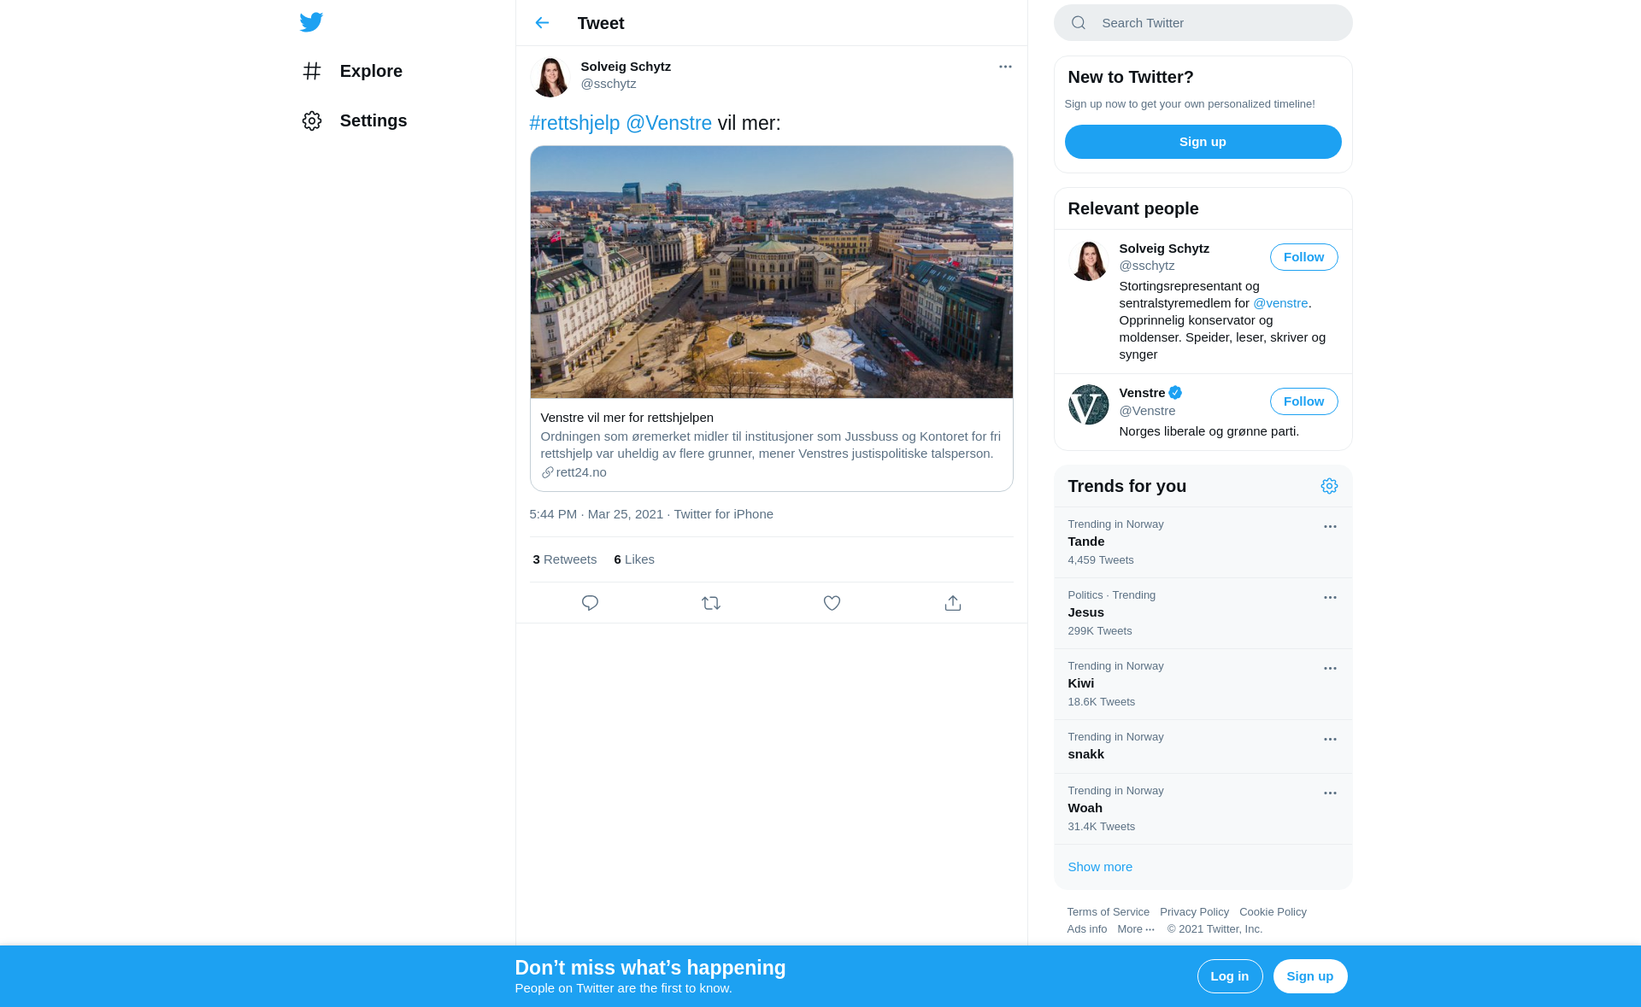Click Solveig Schytz avatar in tweet

pos(550,77)
